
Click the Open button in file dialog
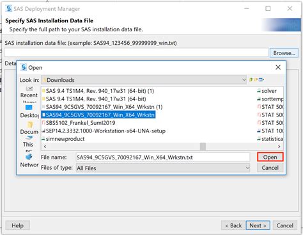click(270, 157)
